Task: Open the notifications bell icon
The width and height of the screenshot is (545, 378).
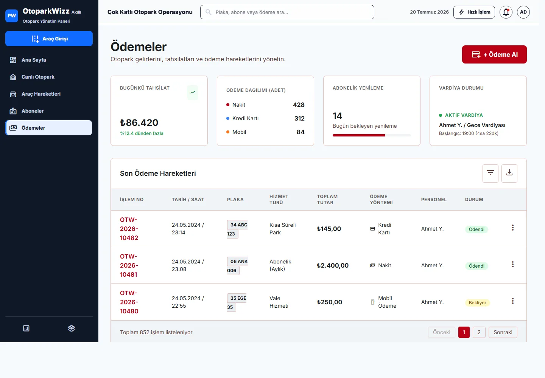Action: (x=506, y=12)
